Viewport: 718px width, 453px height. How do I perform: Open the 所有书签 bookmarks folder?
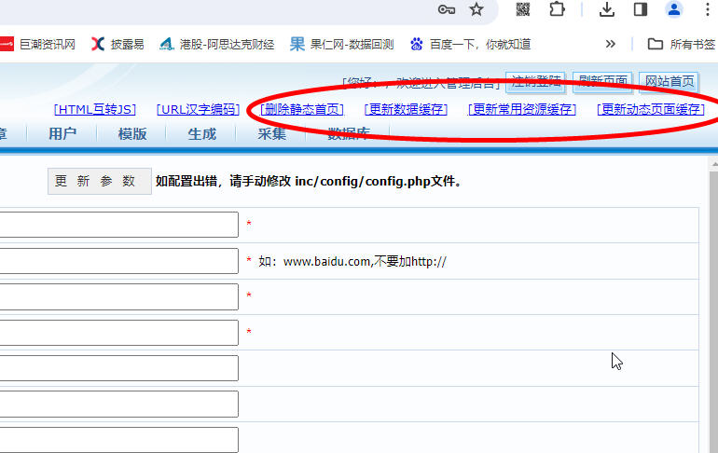(682, 44)
